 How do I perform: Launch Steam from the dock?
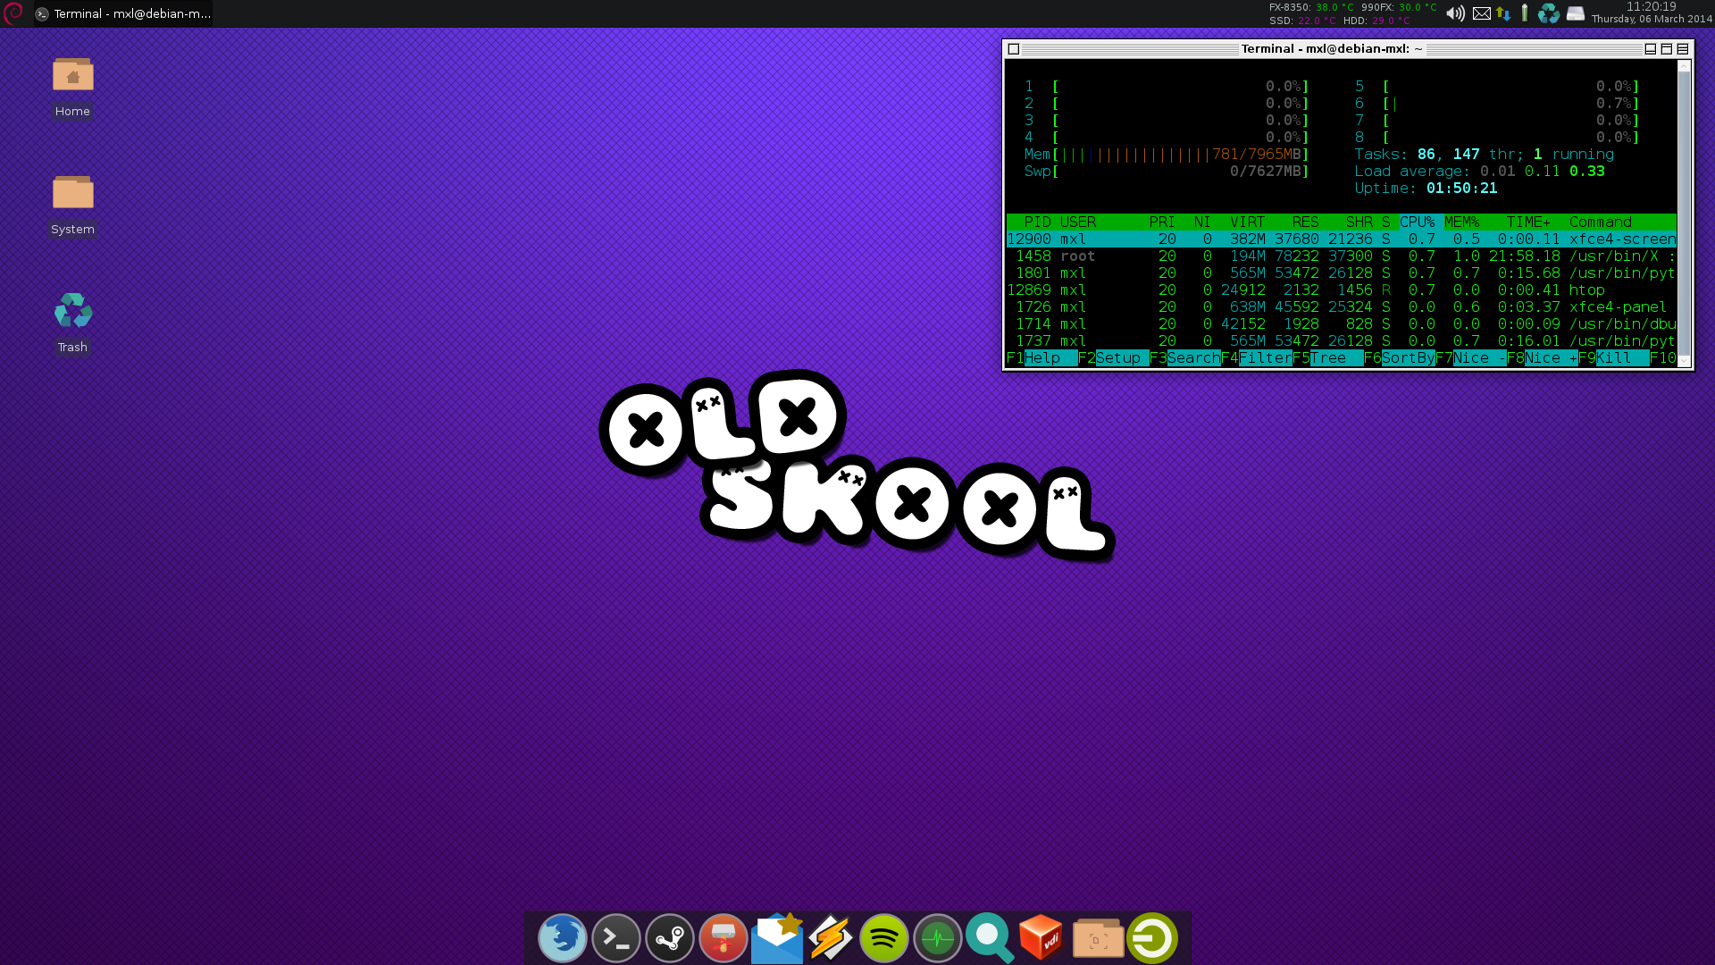point(670,938)
